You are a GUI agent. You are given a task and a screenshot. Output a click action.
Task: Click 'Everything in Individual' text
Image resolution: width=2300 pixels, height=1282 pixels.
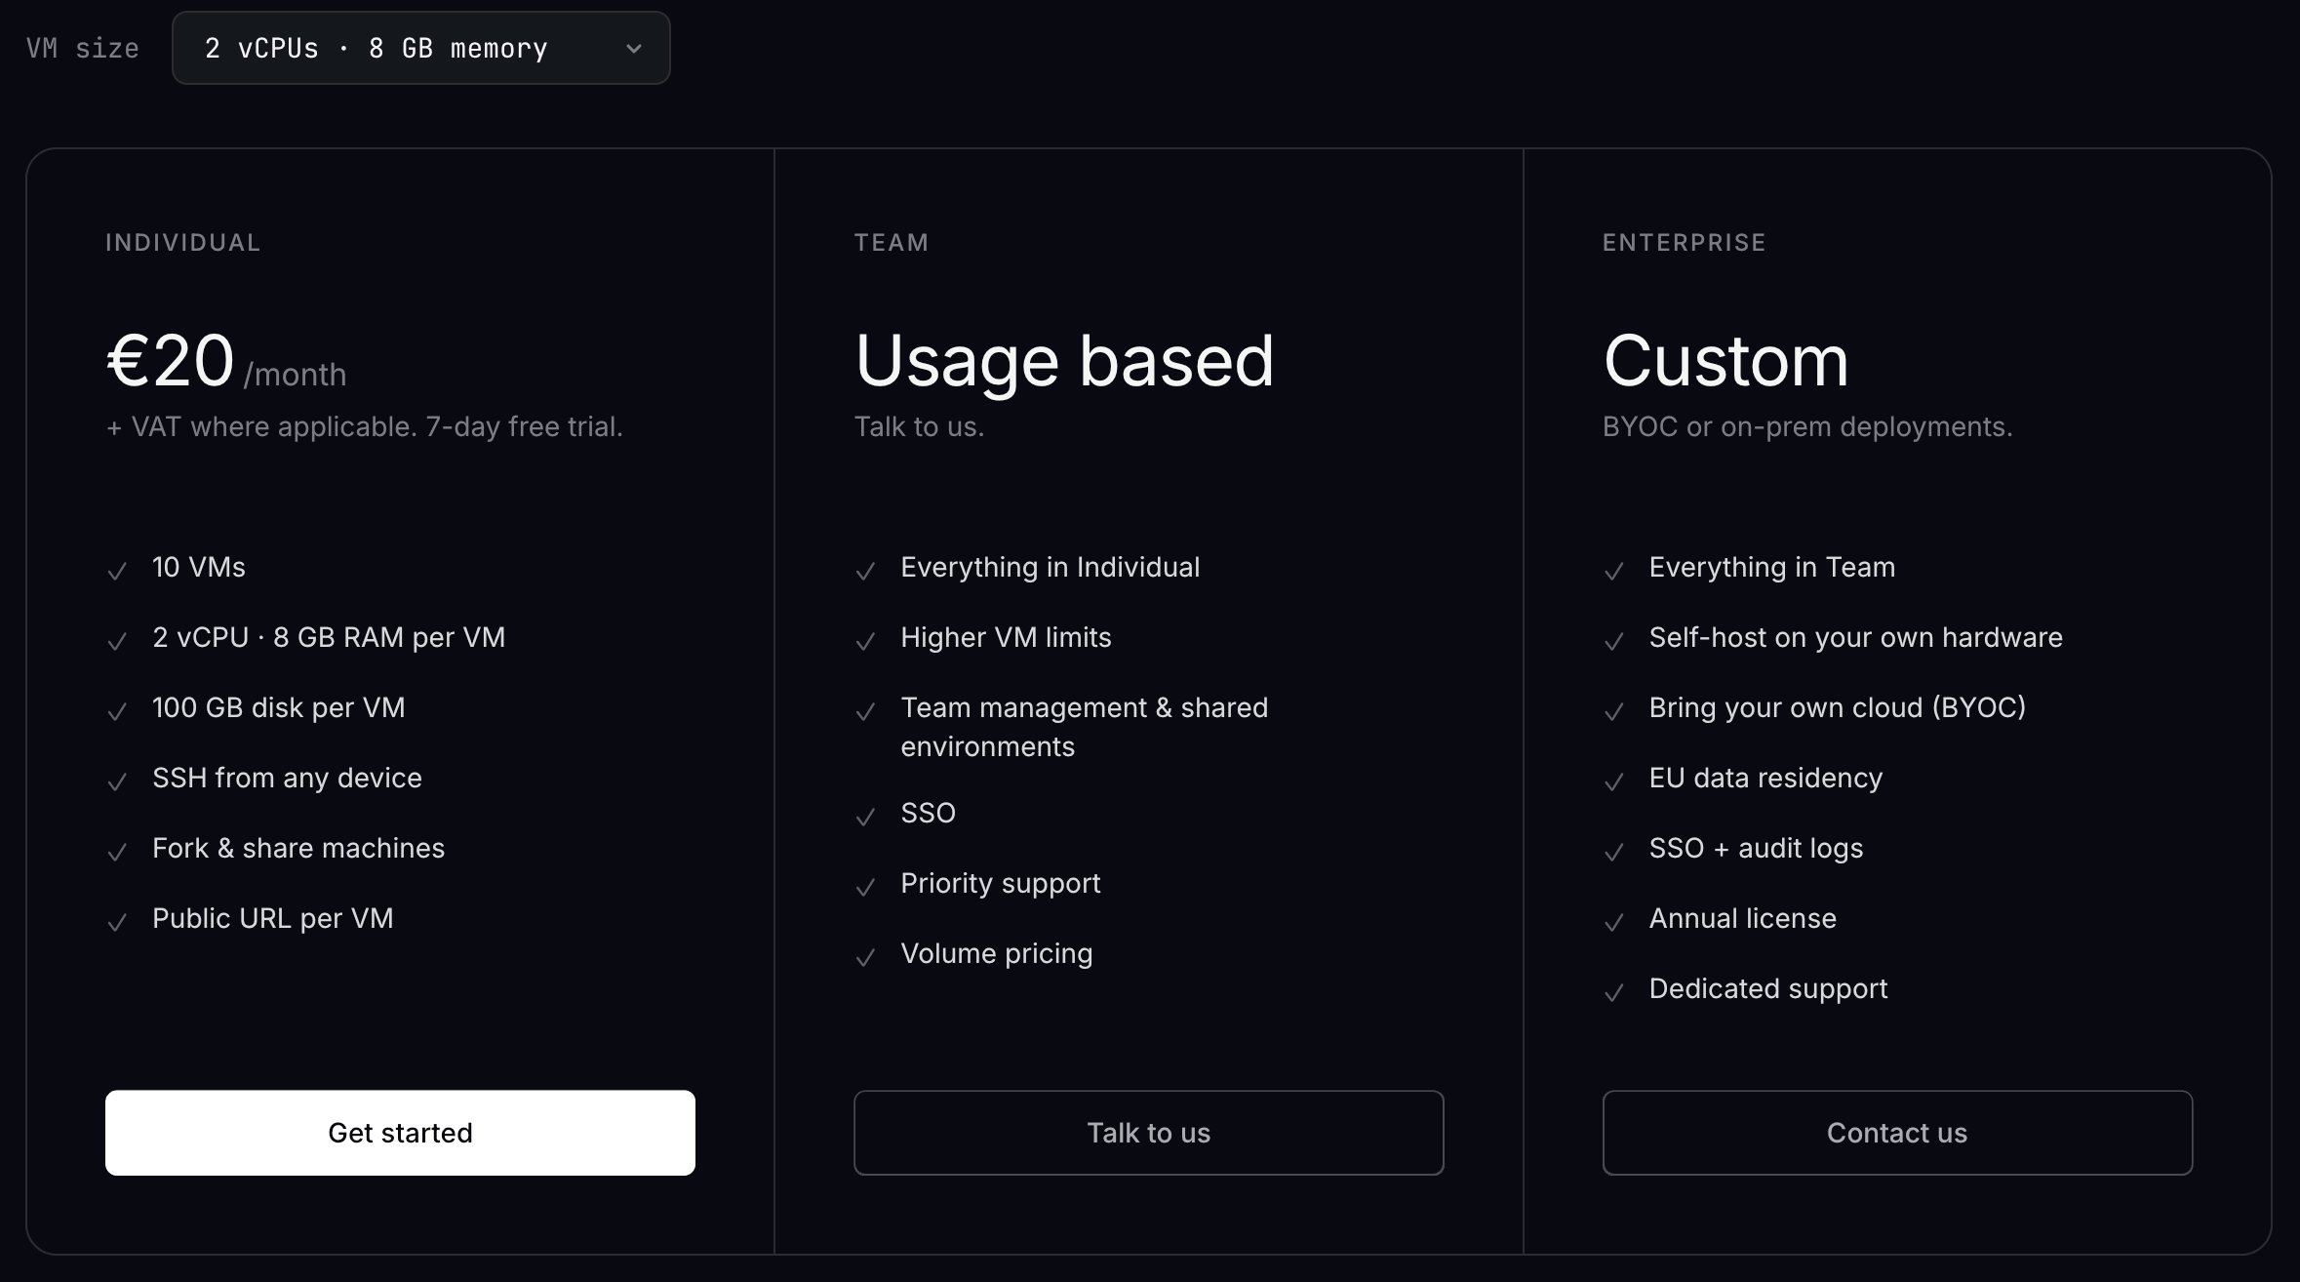pyautogui.click(x=1051, y=567)
